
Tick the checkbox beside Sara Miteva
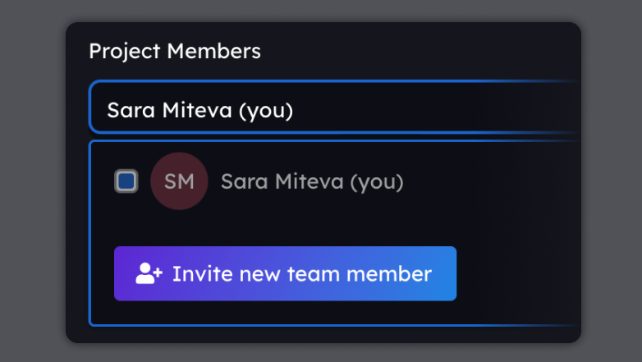pos(126,181)
